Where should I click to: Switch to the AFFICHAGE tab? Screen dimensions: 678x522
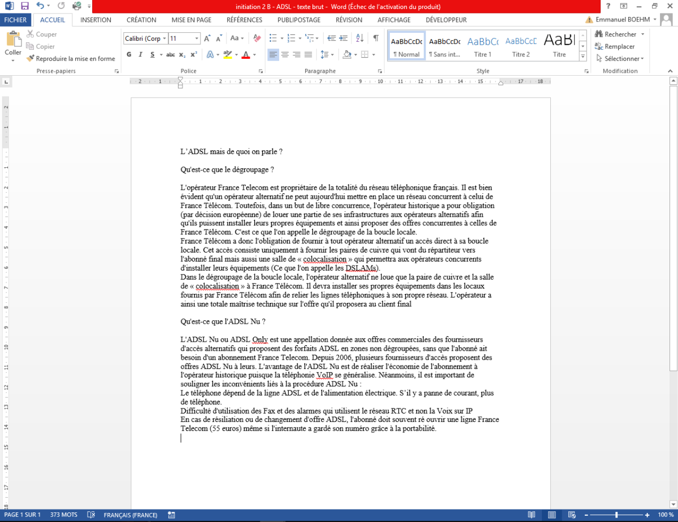tap(394, 20)
